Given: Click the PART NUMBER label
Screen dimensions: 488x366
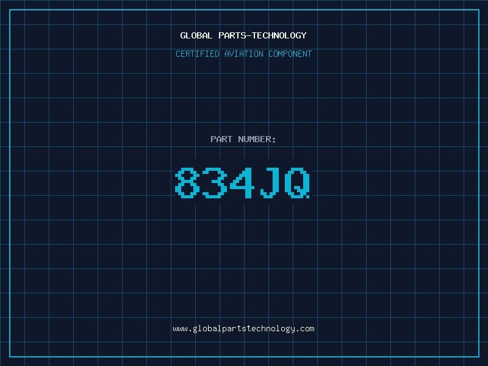Looking at the screenshot, I should 243,139.
